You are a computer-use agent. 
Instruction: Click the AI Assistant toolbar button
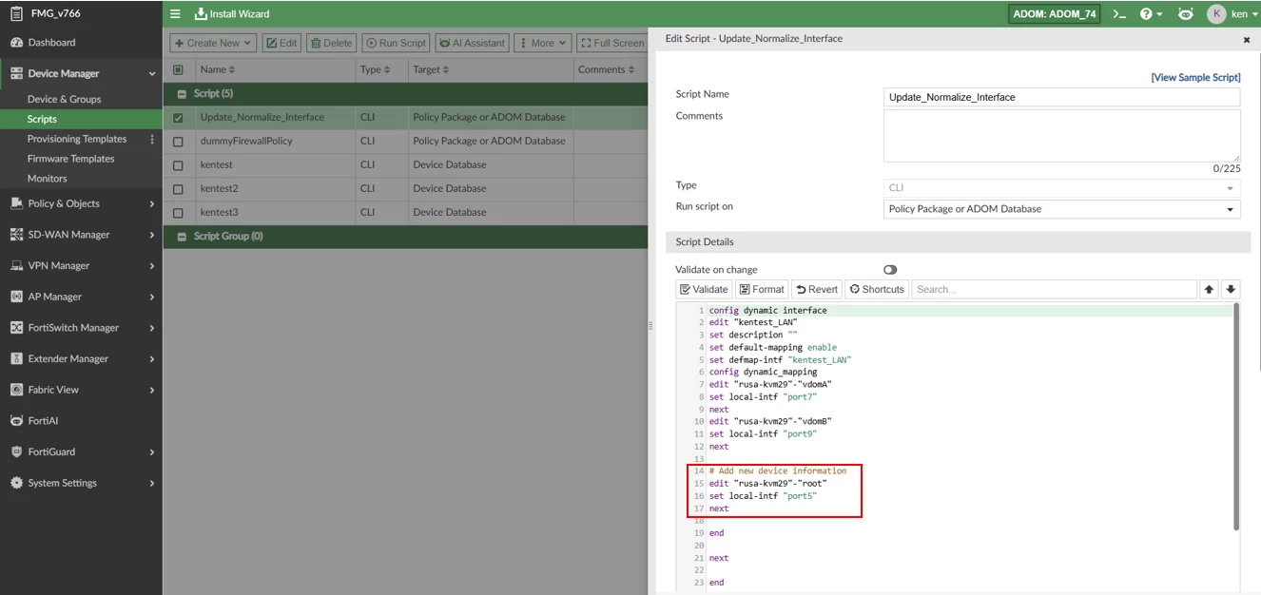pos(472,43)
